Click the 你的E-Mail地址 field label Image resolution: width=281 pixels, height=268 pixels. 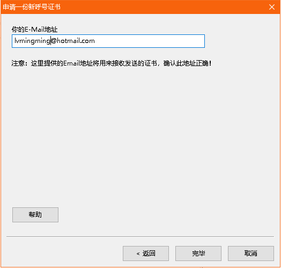tap(34, 29)
